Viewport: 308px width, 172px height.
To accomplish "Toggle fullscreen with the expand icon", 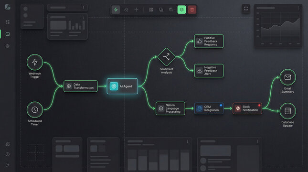I will click(x=246, y=9).
